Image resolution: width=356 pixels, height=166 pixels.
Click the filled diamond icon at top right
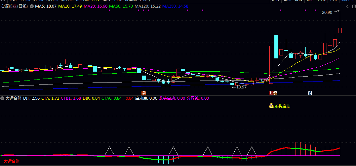point(352,6)
